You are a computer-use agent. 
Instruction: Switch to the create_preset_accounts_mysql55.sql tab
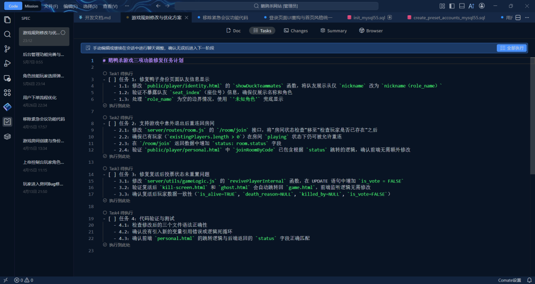pos(449,18)
